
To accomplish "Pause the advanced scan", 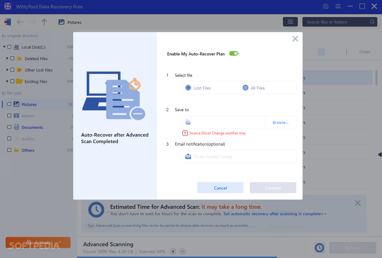I will pyautogui.click(x=183, y=251).
